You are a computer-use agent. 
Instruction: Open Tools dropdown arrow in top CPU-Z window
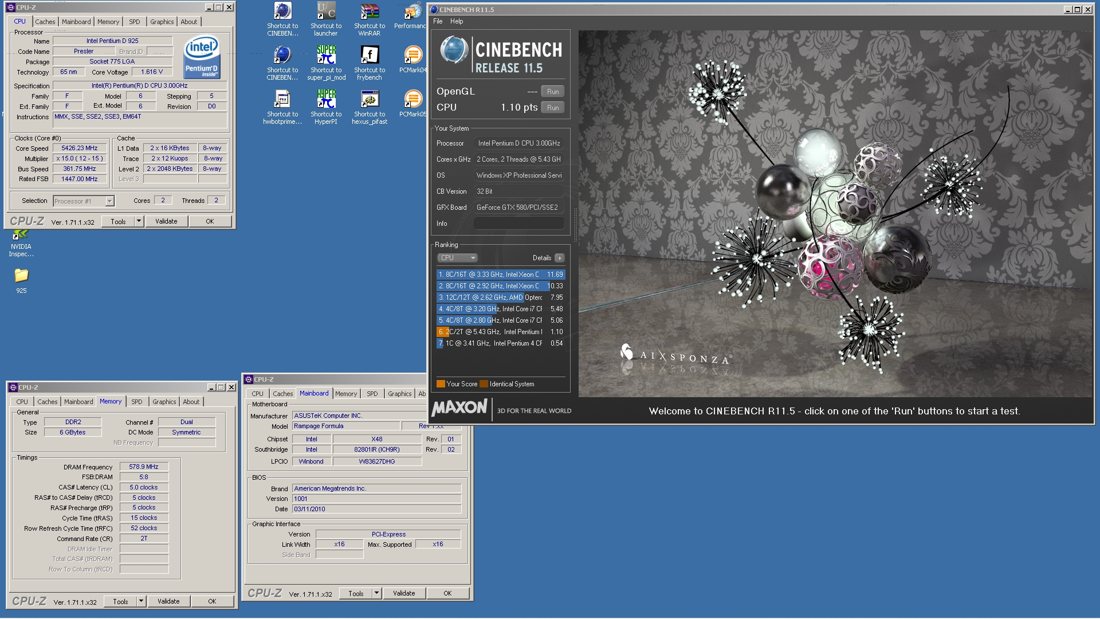(x=138, y=221)
